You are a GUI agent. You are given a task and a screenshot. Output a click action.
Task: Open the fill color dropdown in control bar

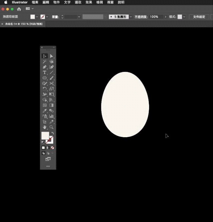37,17
